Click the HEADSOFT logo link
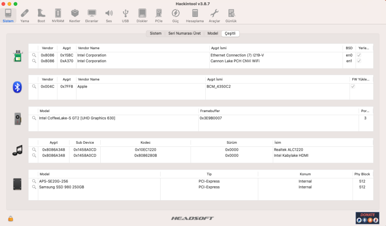Image resolution: width=386 pixels, height=226 pixels. [193, 218]
